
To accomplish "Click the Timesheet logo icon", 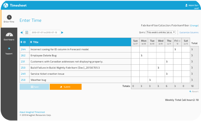I will [x=6, y=5].
